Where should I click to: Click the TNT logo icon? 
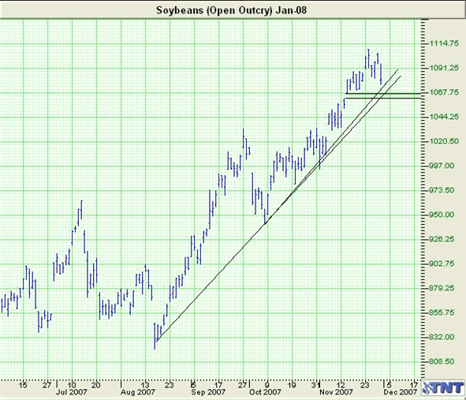pyautogui.click(x=443, y=388)
